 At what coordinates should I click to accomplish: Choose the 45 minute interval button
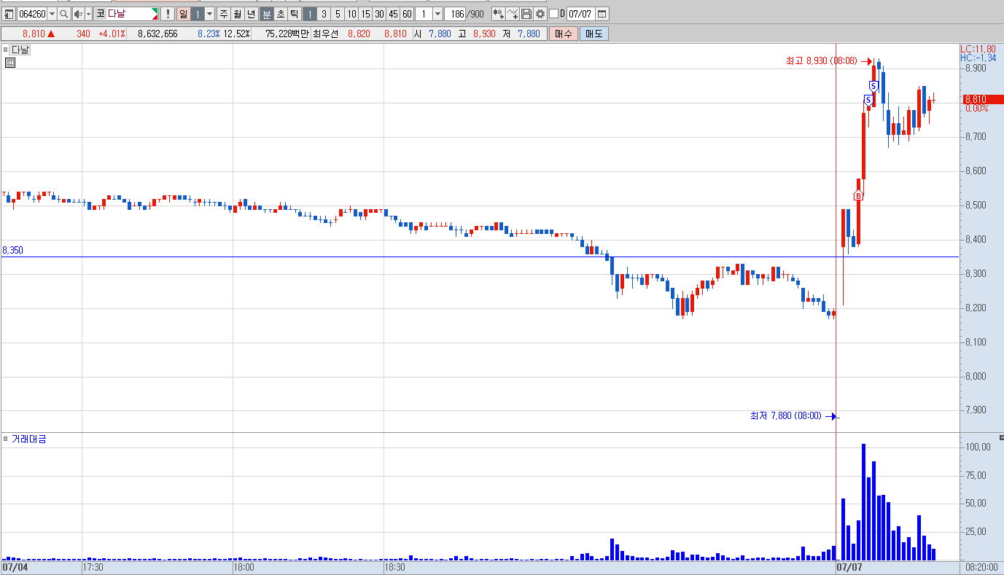pos(393,14)
